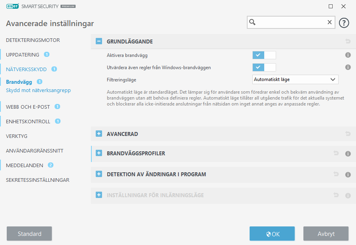356x245 pixels.
Task: Open VERKTYG settings
Action: point(17,136)
